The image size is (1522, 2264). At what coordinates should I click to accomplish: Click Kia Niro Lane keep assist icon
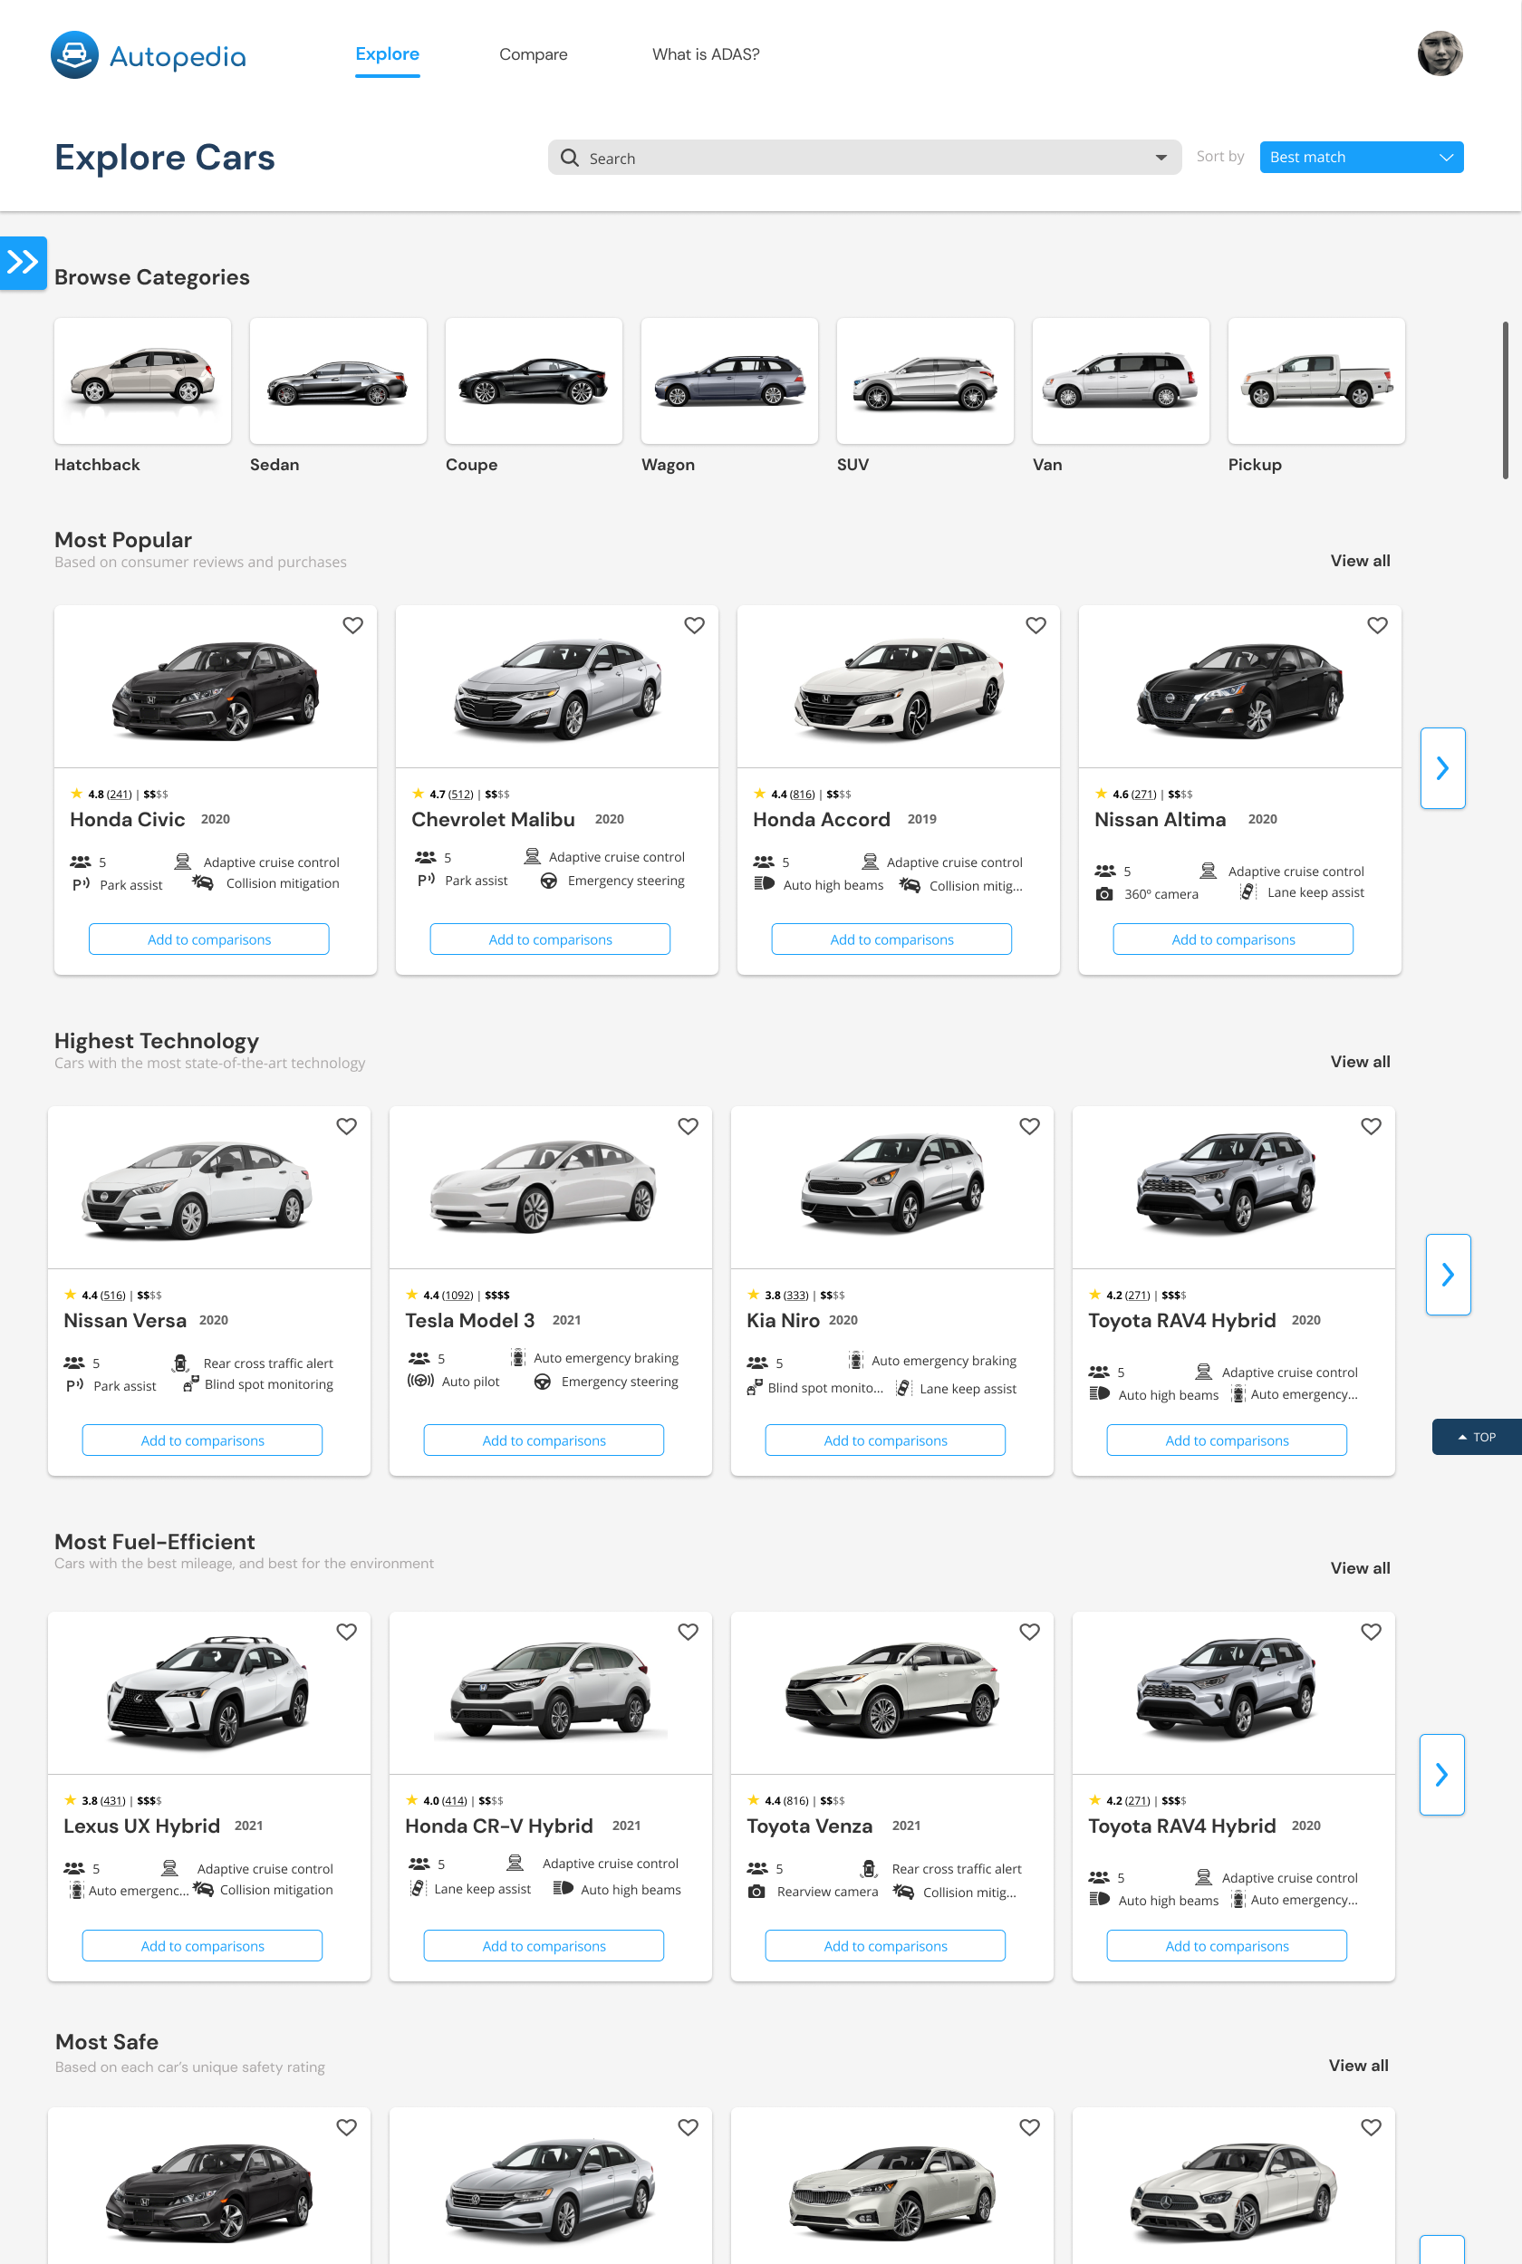pyautogui.click(x=904, y=1389)
